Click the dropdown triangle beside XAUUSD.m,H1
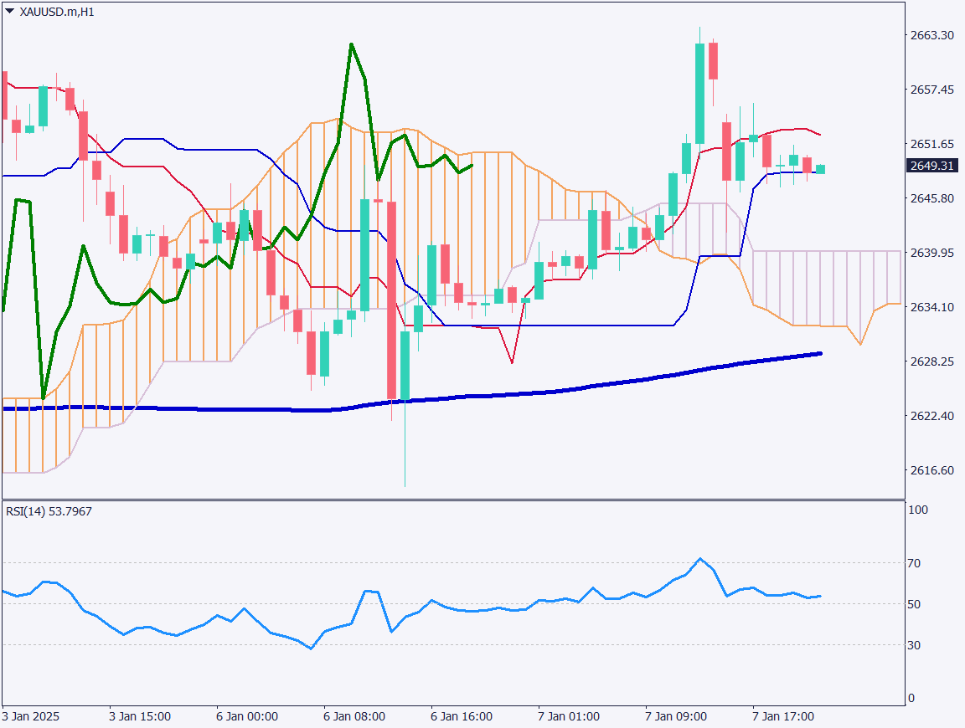Image resolution: width=965 pixels, height=728 pixels. point(9,12)
